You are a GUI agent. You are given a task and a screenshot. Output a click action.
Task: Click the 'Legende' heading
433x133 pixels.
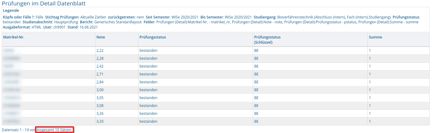coord(11,11)
